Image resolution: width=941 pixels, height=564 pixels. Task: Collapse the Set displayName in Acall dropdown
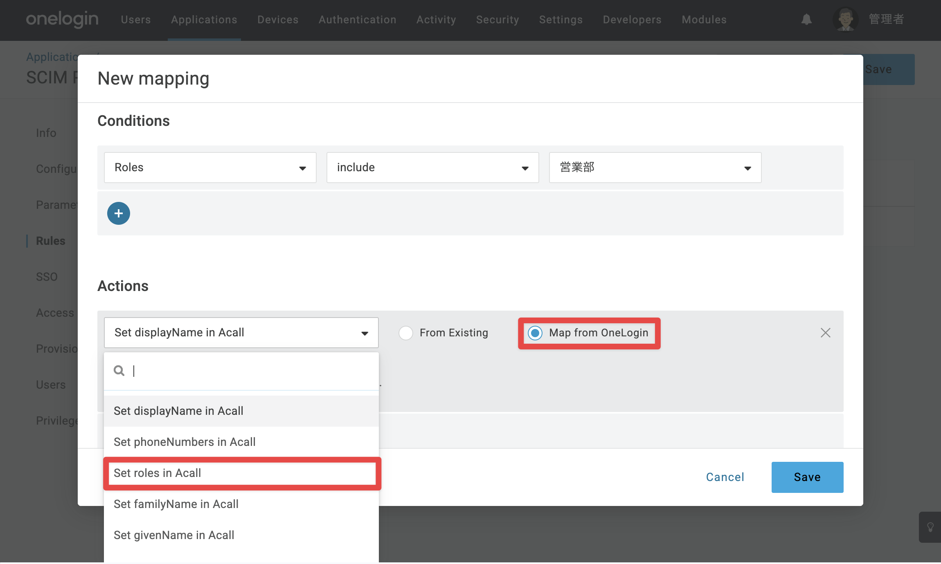(x=241, y=333)
